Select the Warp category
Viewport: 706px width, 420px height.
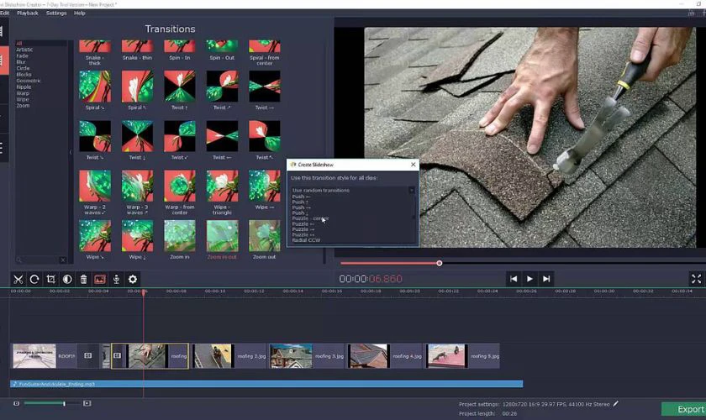[x=23, y=93]
